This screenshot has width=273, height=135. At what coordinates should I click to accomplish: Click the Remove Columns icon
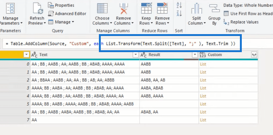[124, 8]
